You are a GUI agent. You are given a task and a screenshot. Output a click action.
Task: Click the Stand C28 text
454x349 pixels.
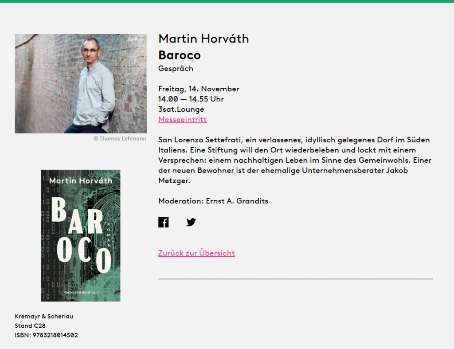tap(30, 325)
